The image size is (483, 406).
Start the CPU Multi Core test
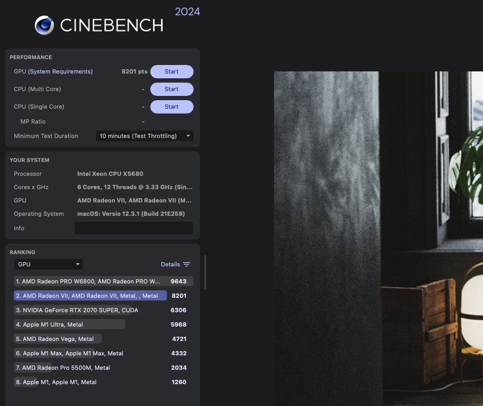pos(172,90)
